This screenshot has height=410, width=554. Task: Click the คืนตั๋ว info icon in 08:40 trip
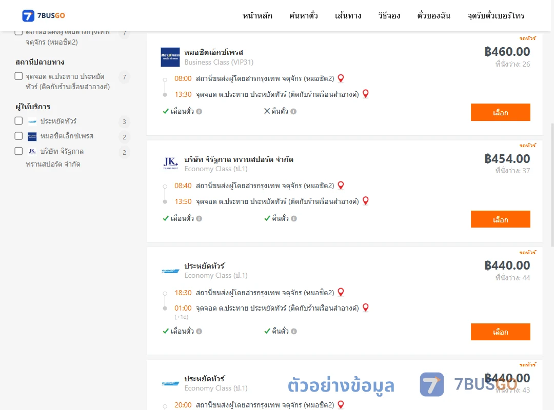click(x=294, y=219)
